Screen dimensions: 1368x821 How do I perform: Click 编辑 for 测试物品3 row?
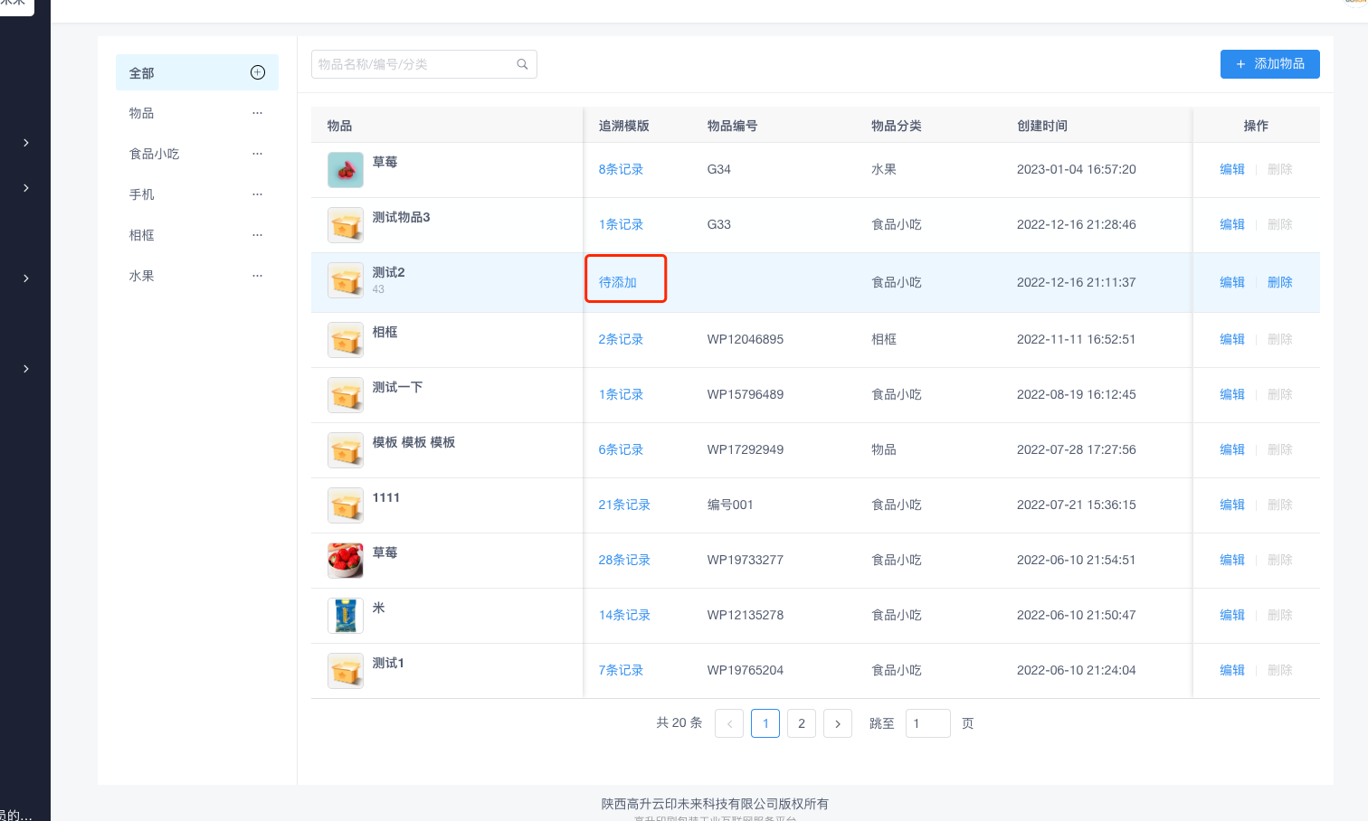tap(1232, 224)
